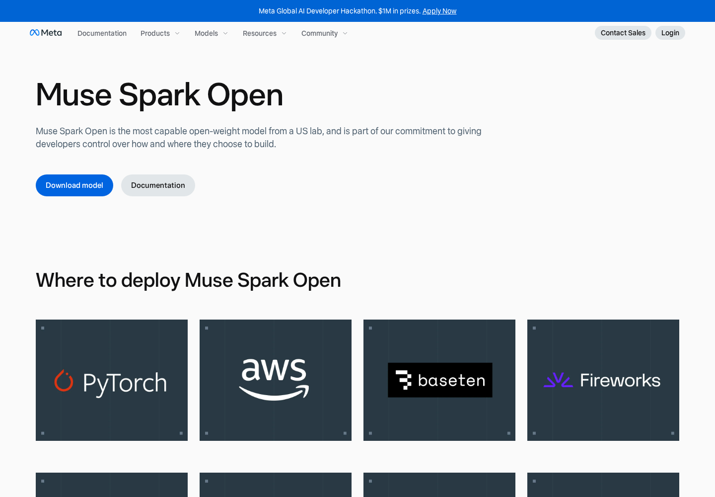
Task: Select the PyTorch deployment card
Action: pyautogui.click(x=112, y=380)
